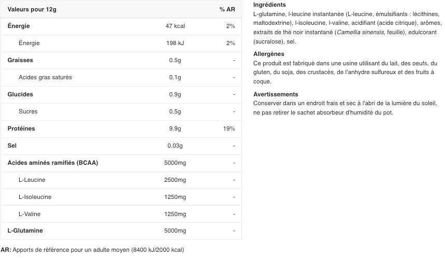Select the 'Protéines' row label
Screen dimensions: 445x258
coord(21,128)
